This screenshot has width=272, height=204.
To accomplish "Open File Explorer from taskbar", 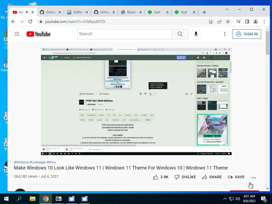I will (32, 199).
